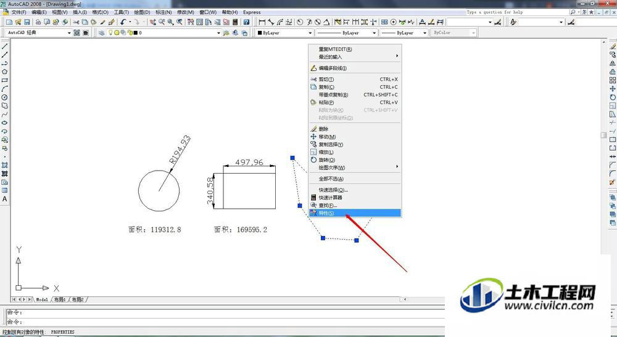Choose 复制(C) in context menu
The height and width of the screenshot is (337, 617).
[355, 87]
